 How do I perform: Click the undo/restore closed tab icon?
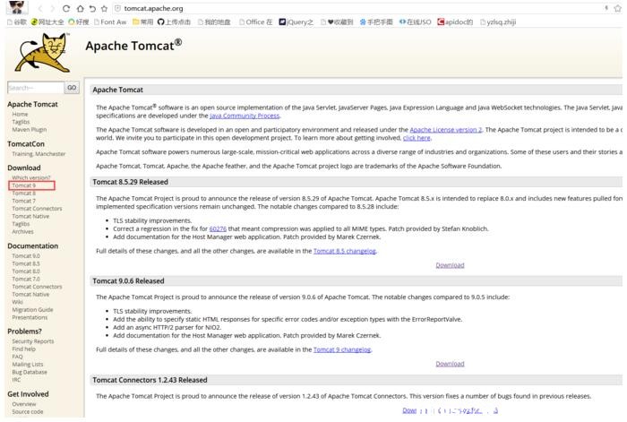coord(92,8)
